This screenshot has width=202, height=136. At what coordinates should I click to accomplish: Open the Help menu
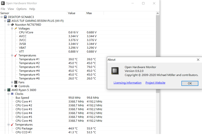32,9
